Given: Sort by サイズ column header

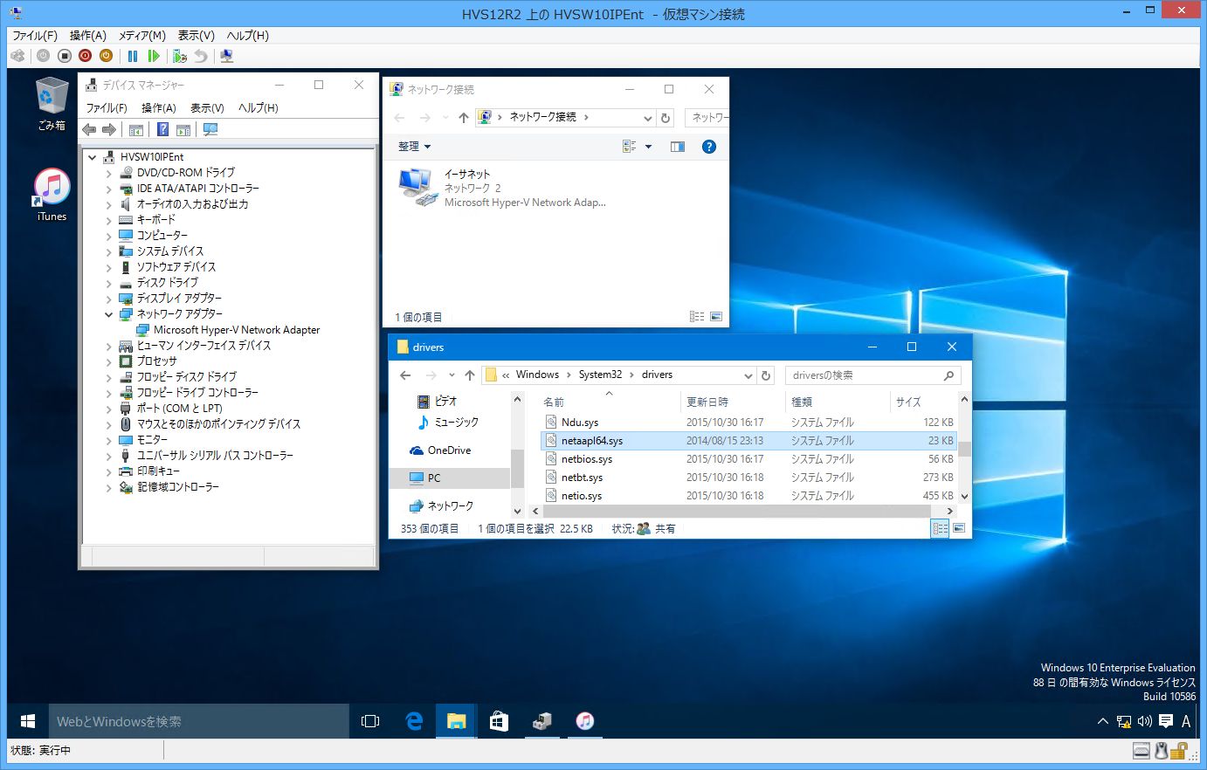Looking at the screenshot, I should click(x=923, y=402).
